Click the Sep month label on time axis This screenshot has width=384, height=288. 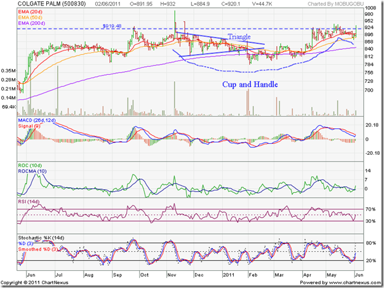tap(118, 275)
